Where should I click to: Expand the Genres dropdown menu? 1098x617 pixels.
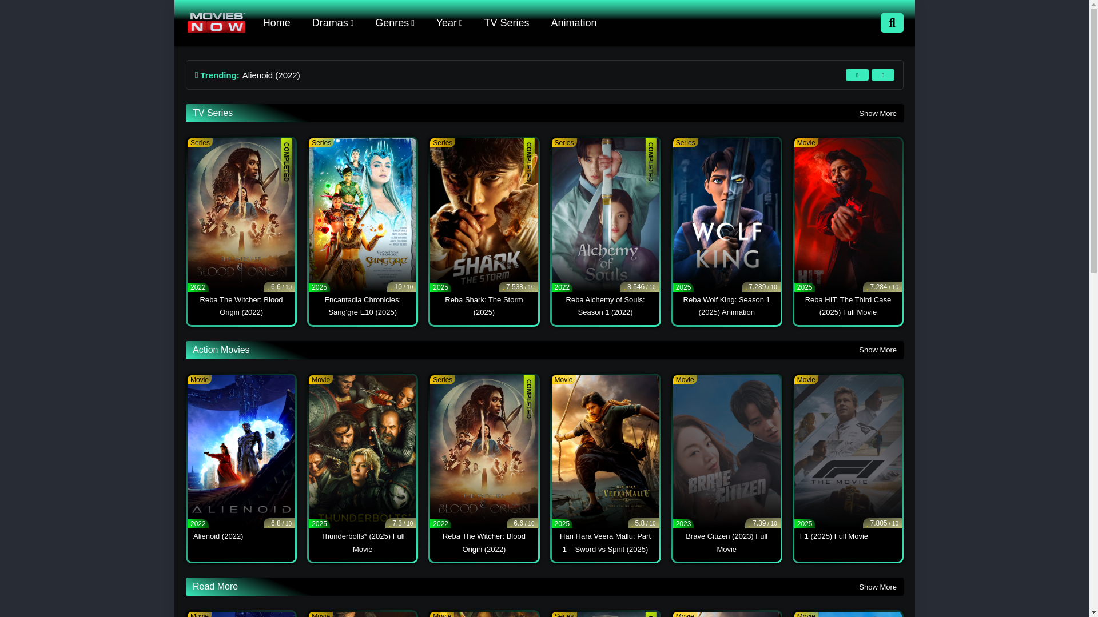395,23
